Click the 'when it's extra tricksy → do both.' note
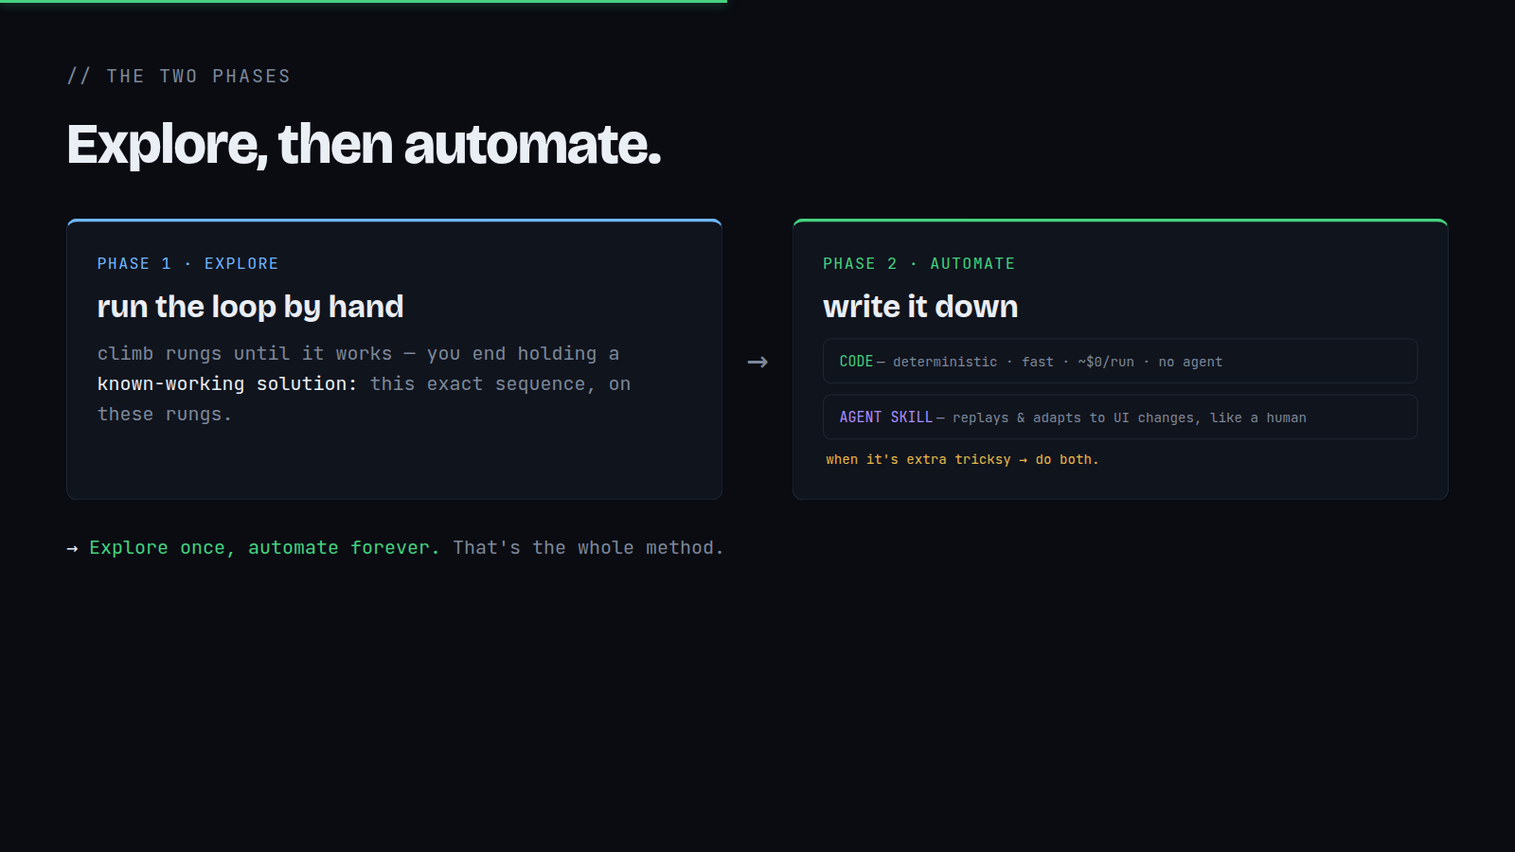This screenshot has width=1515, height=852. tap(962, 459)
